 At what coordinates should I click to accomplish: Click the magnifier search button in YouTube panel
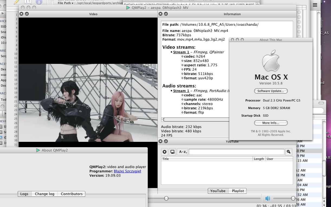[x=289, y=152]
